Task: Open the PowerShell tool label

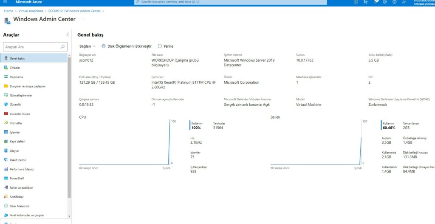Action: pyautogui.click(x=17, y=179)
